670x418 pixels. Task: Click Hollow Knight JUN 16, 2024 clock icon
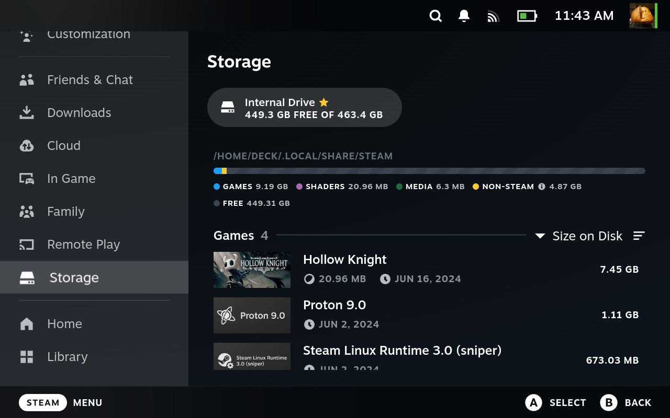click(385, 279)
